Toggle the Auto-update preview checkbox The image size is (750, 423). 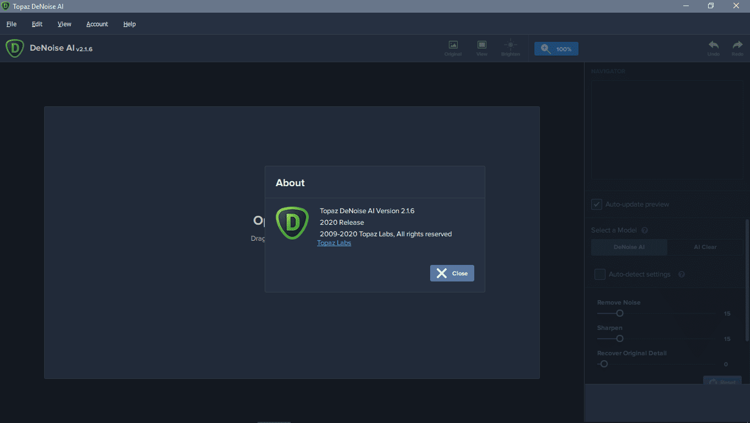click(x=597, y=204)
